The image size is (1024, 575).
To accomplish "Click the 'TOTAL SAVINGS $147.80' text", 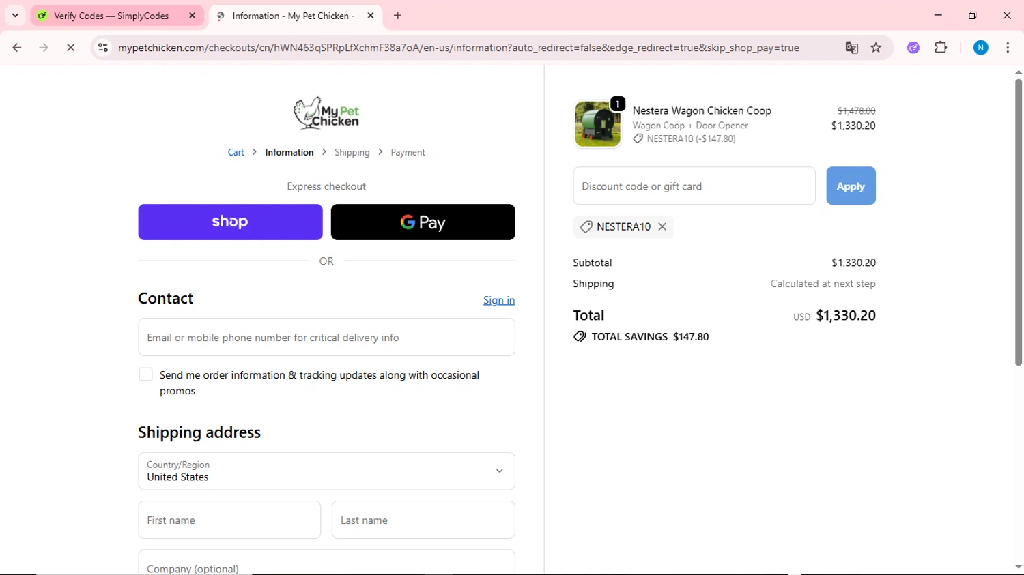I will click(650, 337).
